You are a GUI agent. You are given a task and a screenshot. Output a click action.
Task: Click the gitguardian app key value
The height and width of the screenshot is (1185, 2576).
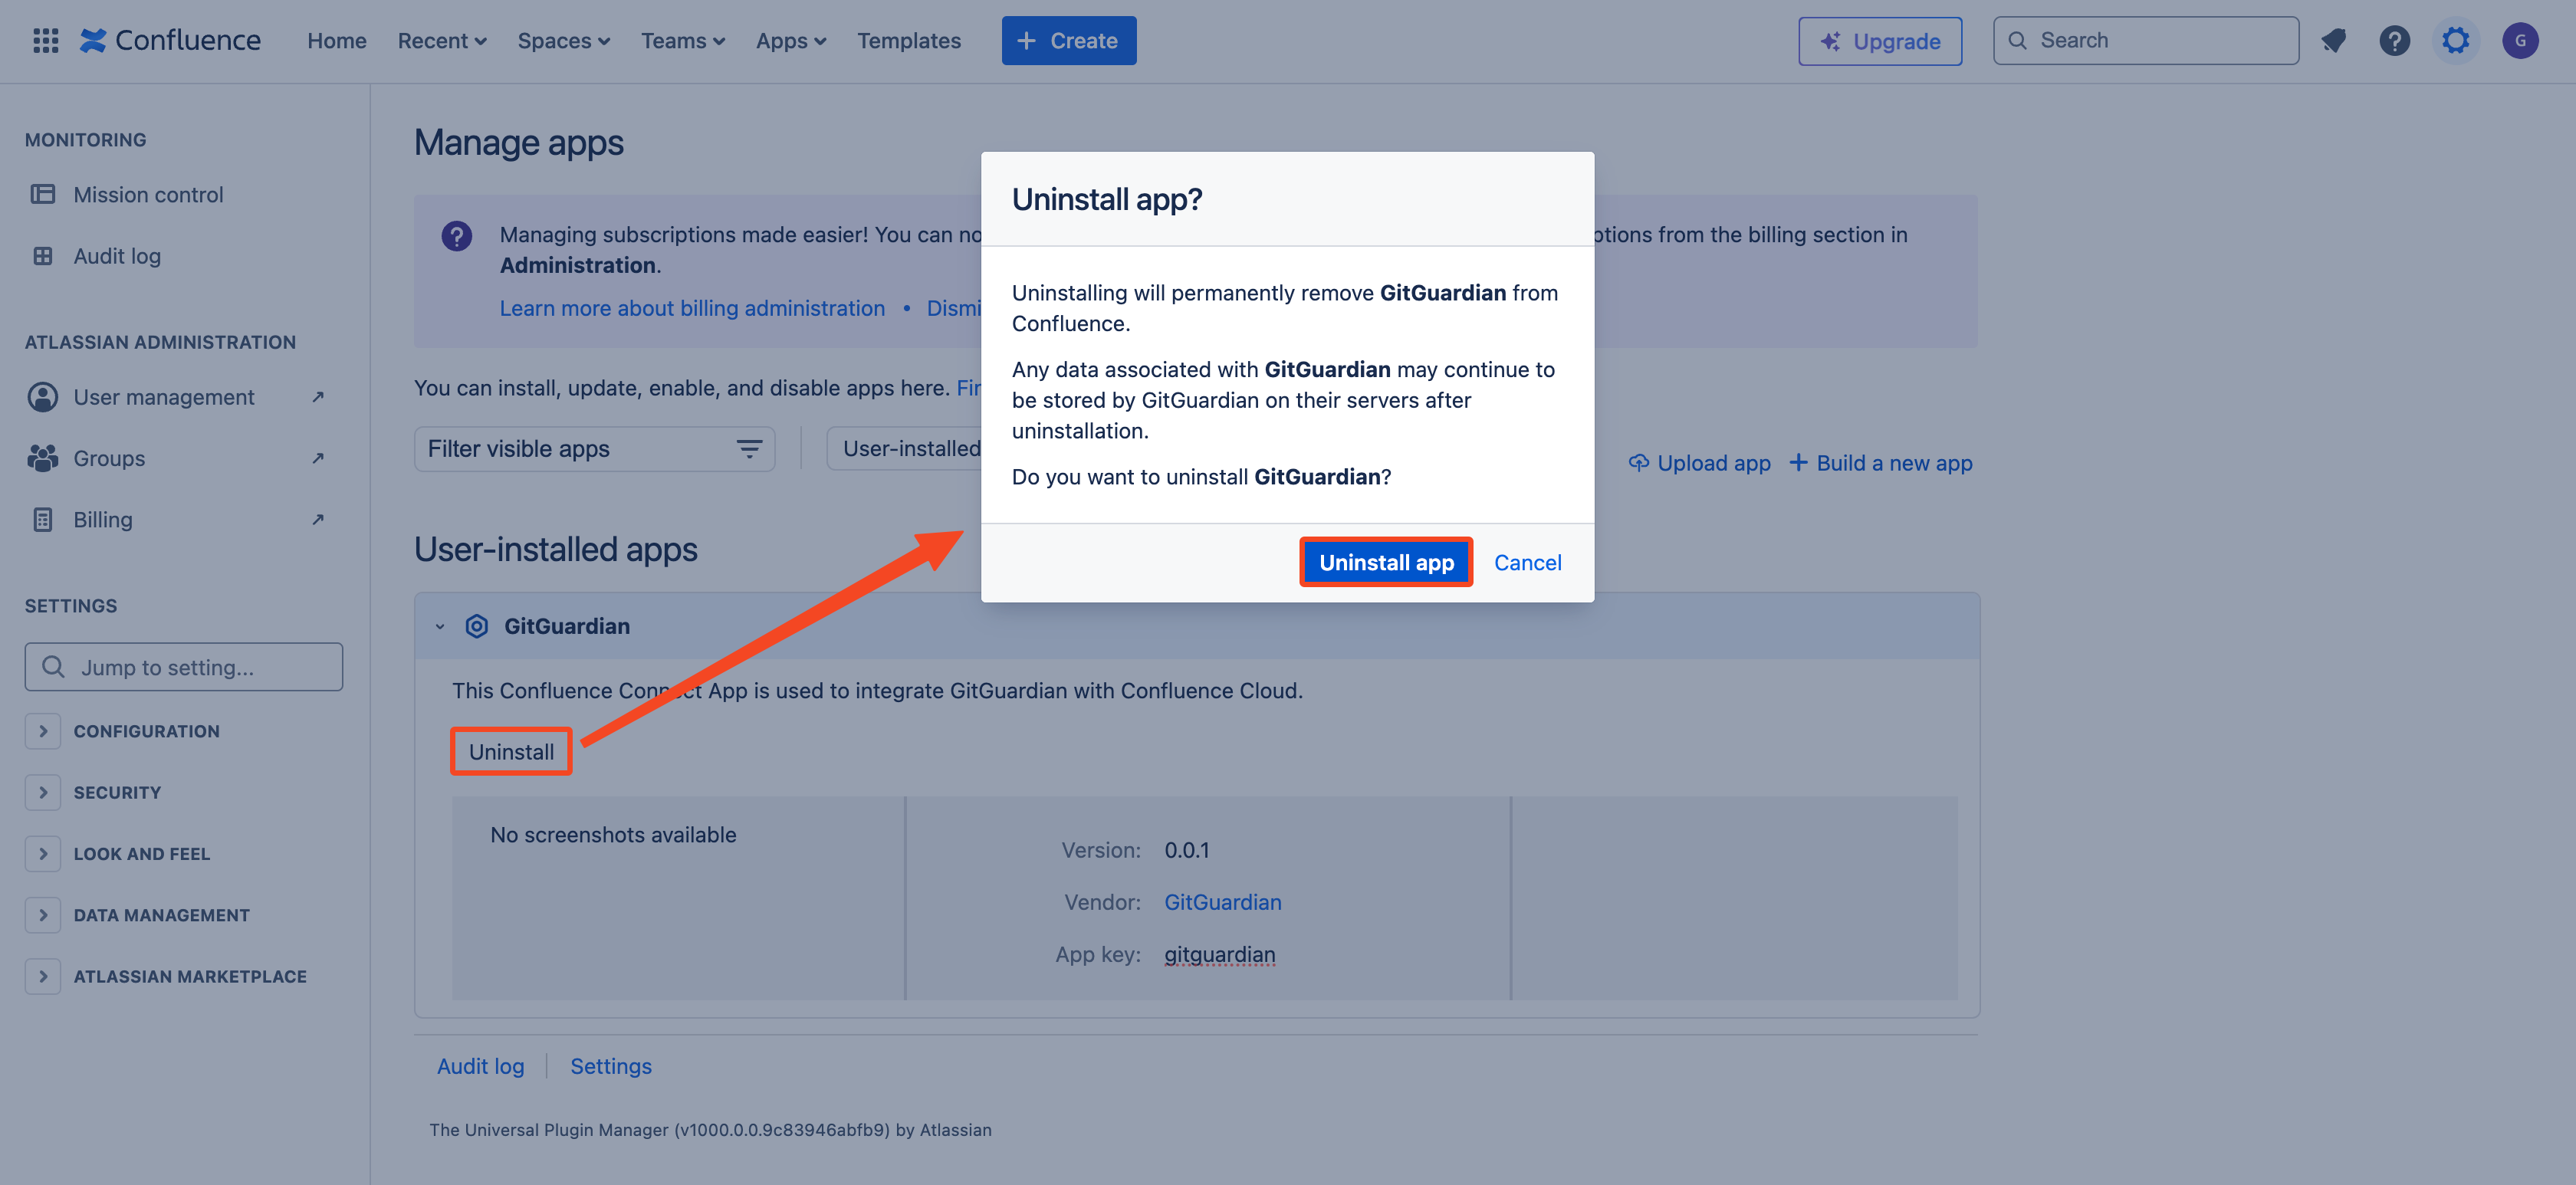point(1220,954)
